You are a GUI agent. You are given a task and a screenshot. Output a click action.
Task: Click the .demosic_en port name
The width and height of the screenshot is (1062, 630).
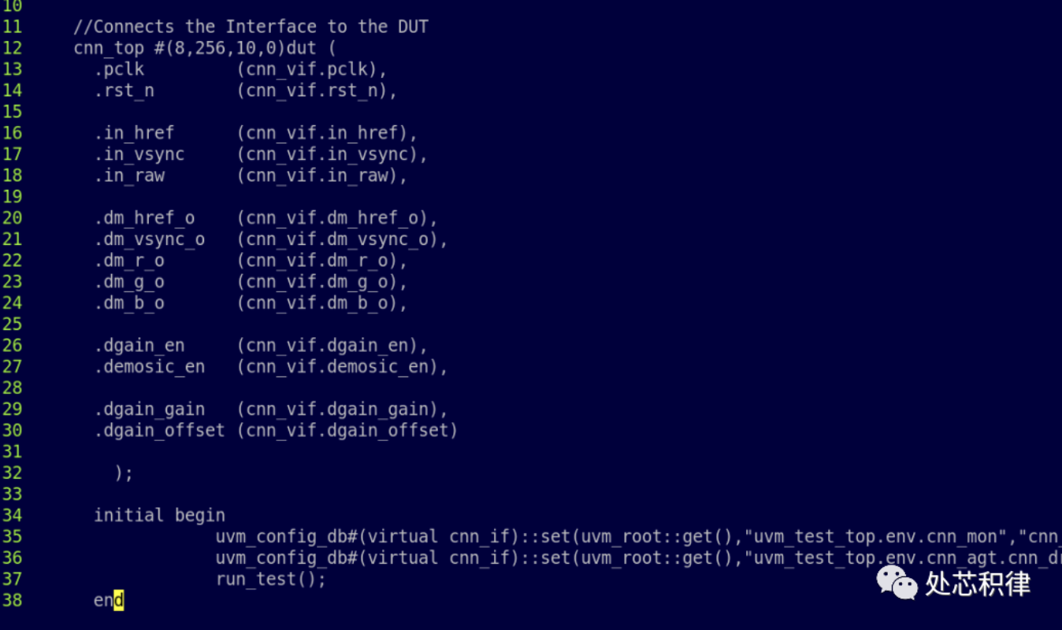(x=150, y=367)
